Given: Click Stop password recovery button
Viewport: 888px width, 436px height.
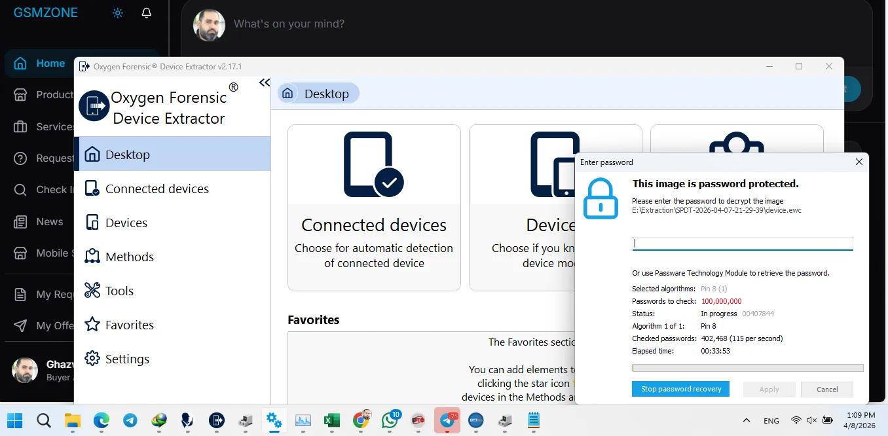Looking at the screenshot, I should click(680, 389).
